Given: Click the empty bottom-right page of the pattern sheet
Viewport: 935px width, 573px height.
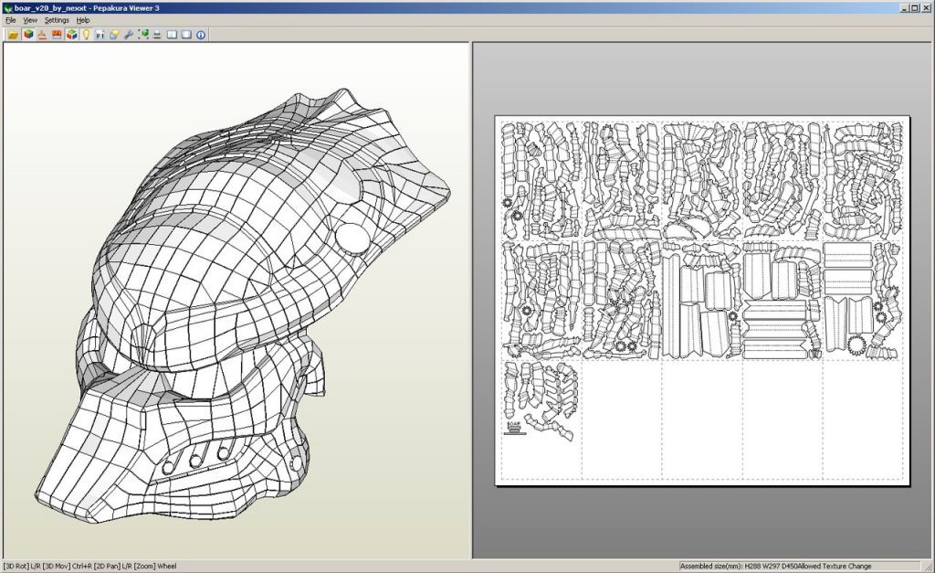Looking at the screenshot, I should (x=862, y=419).
